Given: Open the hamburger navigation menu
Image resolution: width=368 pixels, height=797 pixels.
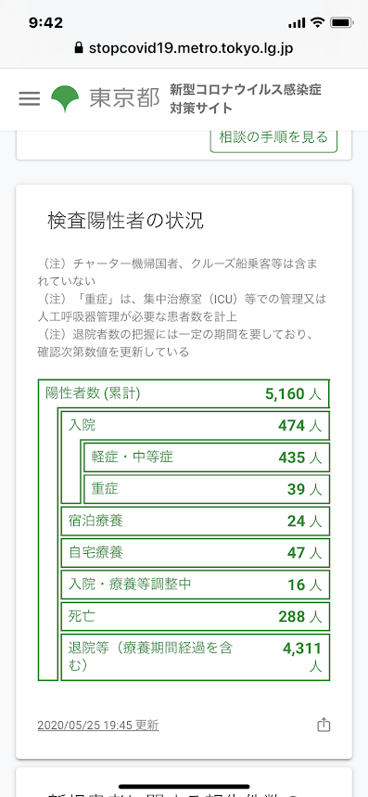Looking at the screenshot, I should click(x=30, y=99).
